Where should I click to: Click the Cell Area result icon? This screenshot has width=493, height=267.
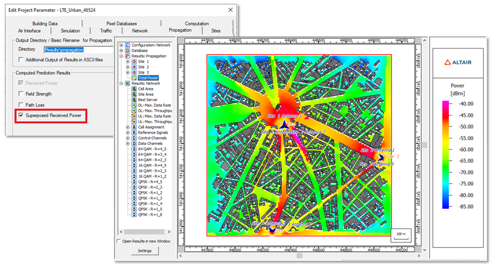[134, 89]
